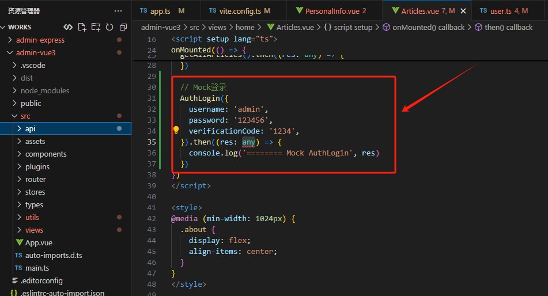
Task: Click the code icon beside WORKS header
Action: pos(68,27)
